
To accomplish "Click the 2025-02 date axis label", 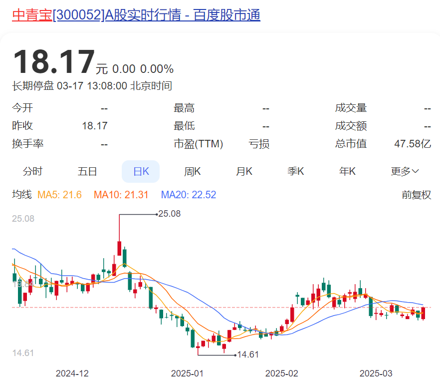I will [281, 374].
